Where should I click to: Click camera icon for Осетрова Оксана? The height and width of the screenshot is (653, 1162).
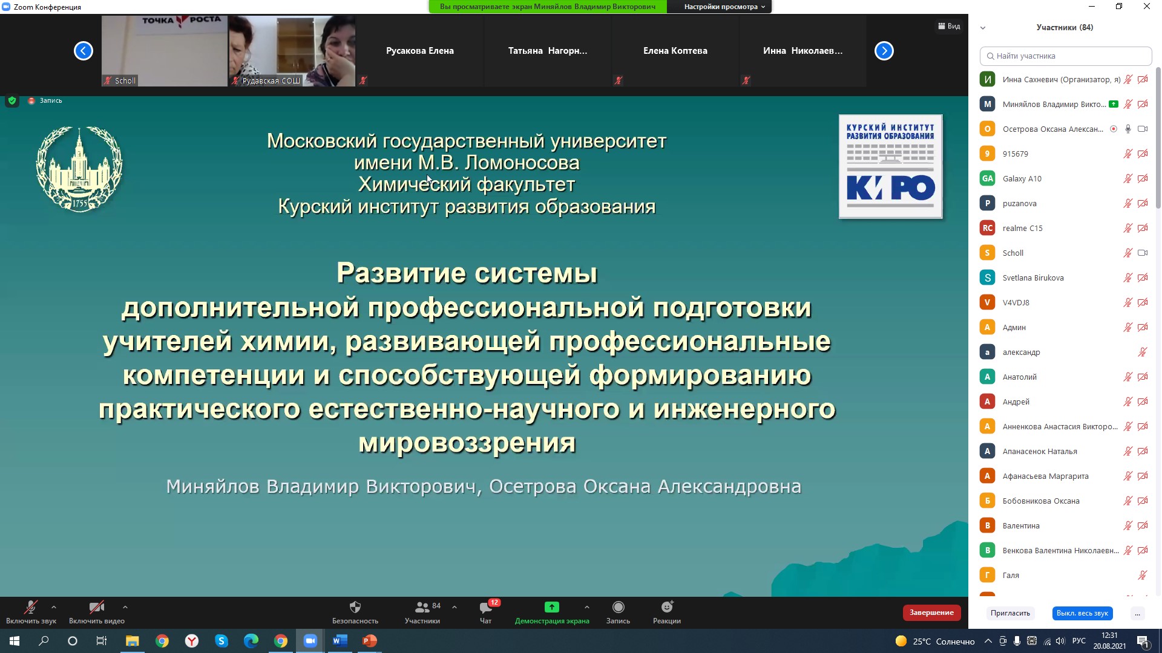[x=1143, y=129]
